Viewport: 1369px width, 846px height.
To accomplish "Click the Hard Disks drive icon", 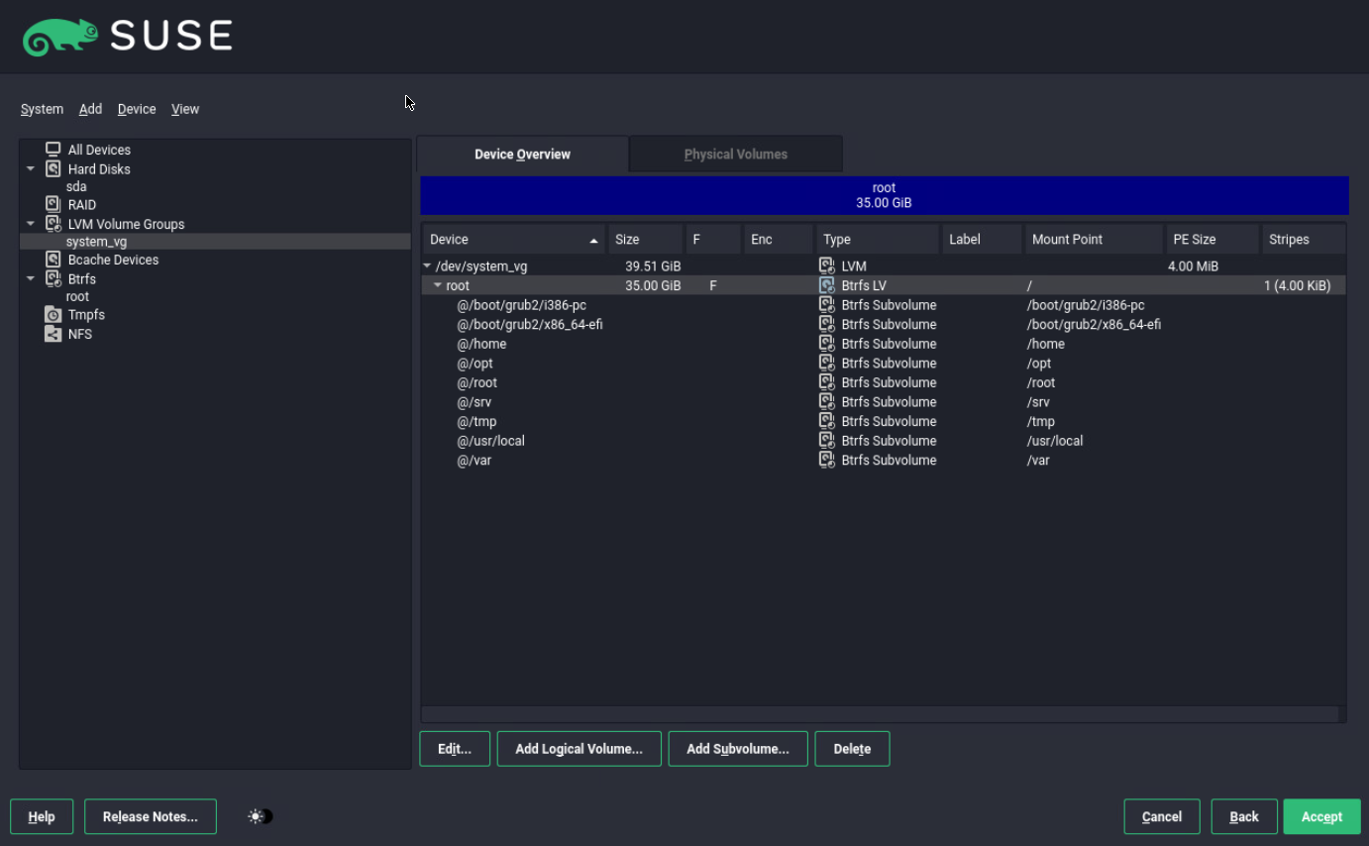I will point(53,169).
